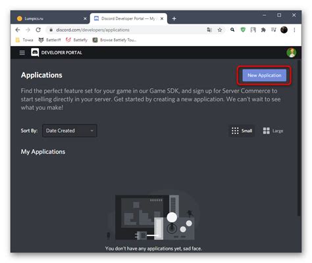Open the puzzle-piece extensions menu

263,30
